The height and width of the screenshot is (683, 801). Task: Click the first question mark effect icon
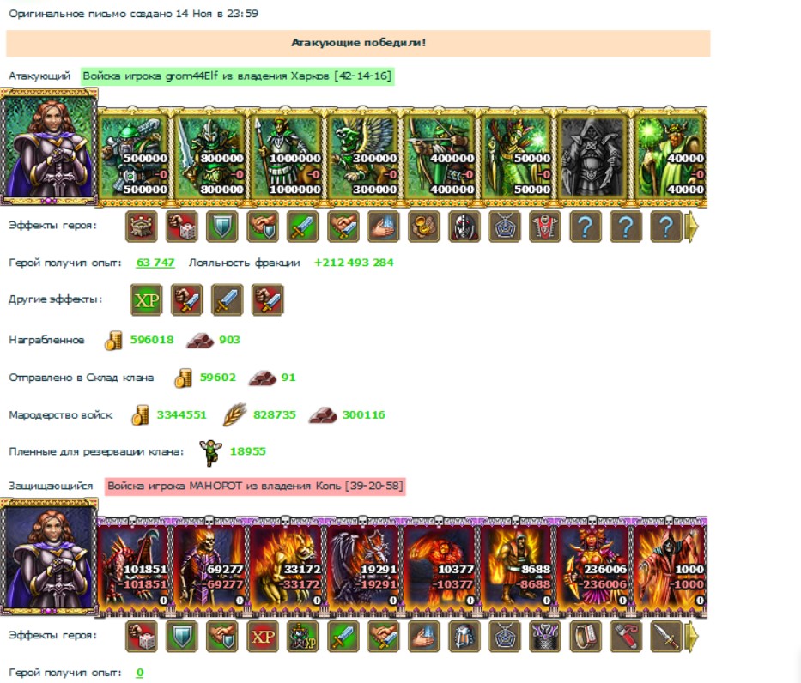point(586,227)
